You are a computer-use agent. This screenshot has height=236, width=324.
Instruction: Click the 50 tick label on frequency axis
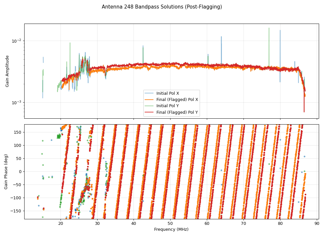point(171,224)
